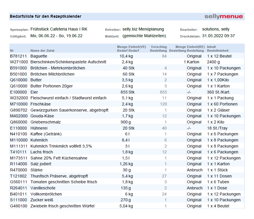Select the Speiseplan value 'Frühstück Cafeteria Haus I RK'
The height and width of the screenshot is (219, 254).
59,29
